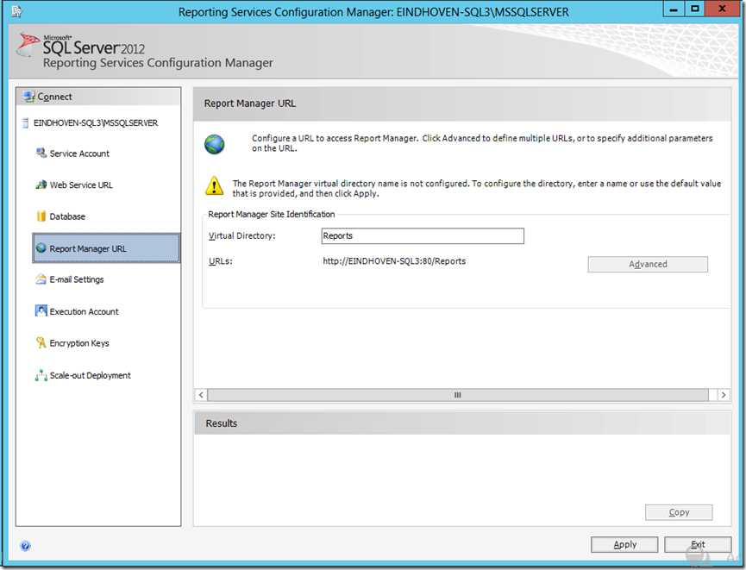Open the Execution Account page
Viewport: 746px width, 570px height.
click(x=84, y=311)
